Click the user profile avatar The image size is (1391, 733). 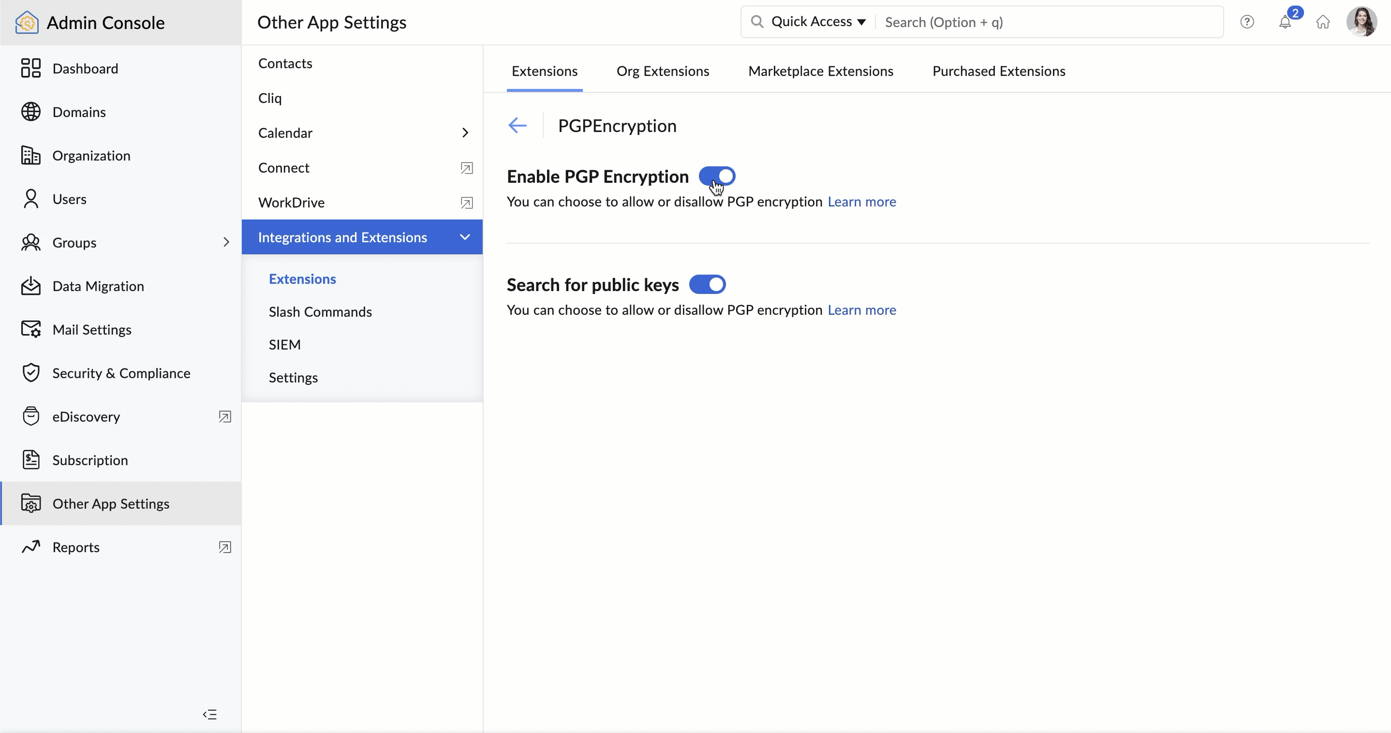click(x=1362, y=22)
